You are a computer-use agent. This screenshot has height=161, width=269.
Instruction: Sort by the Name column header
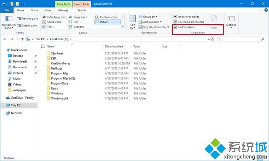tap(50, 47)
